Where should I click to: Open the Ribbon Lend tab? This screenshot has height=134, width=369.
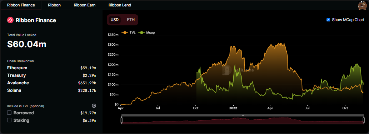pyautogui.click(x=120, y=5)
